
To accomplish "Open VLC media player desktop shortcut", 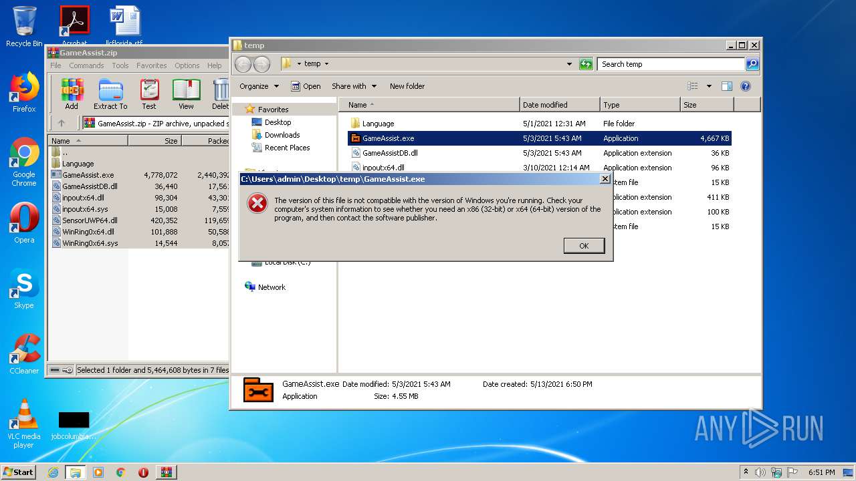I will coord(24,424).
